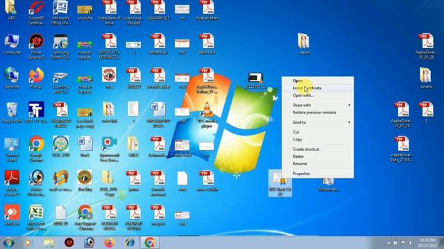Select the Computer desktop icon

[12, 44]
